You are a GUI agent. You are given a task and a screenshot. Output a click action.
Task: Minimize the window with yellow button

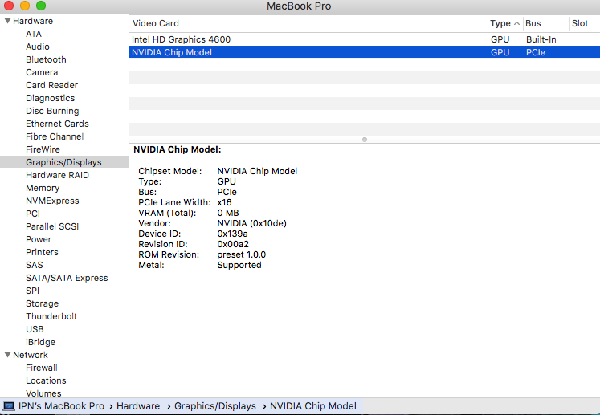25,6
